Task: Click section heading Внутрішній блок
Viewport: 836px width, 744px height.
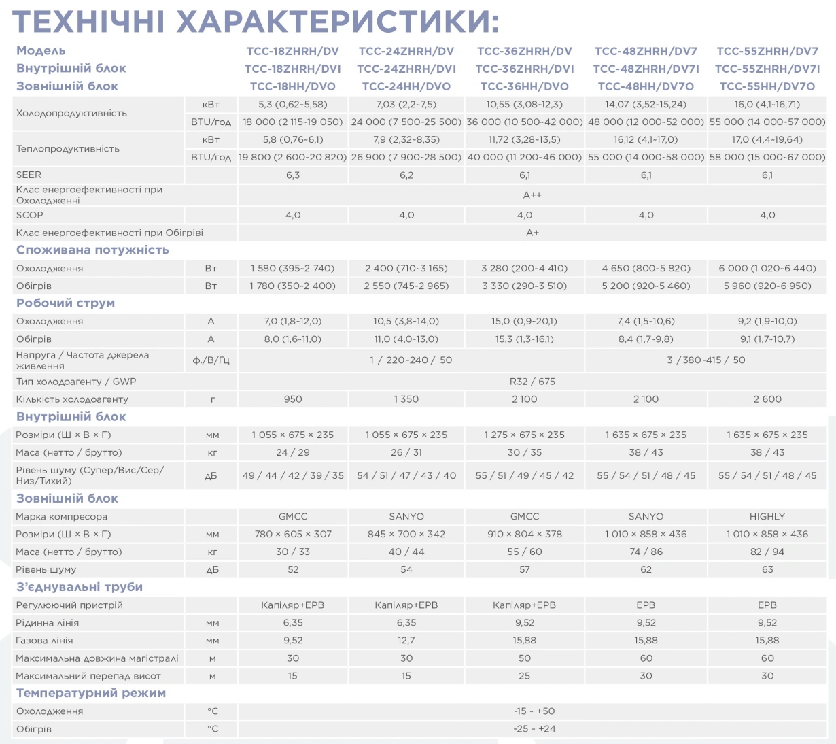Action: point(71,417)
